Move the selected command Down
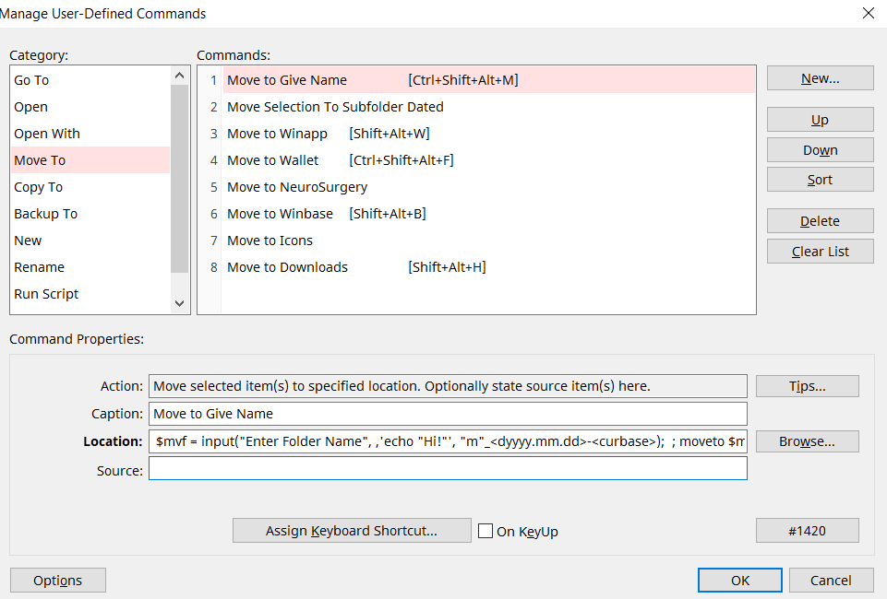This screenshot has height=599, width=887. (x=819, y=148)
